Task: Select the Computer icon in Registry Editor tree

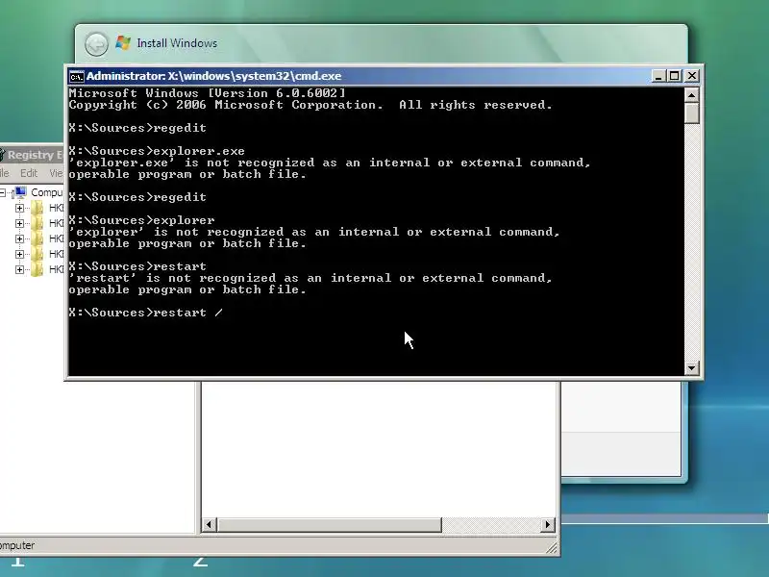Action: pyautogui.click(x=20, y=192)
